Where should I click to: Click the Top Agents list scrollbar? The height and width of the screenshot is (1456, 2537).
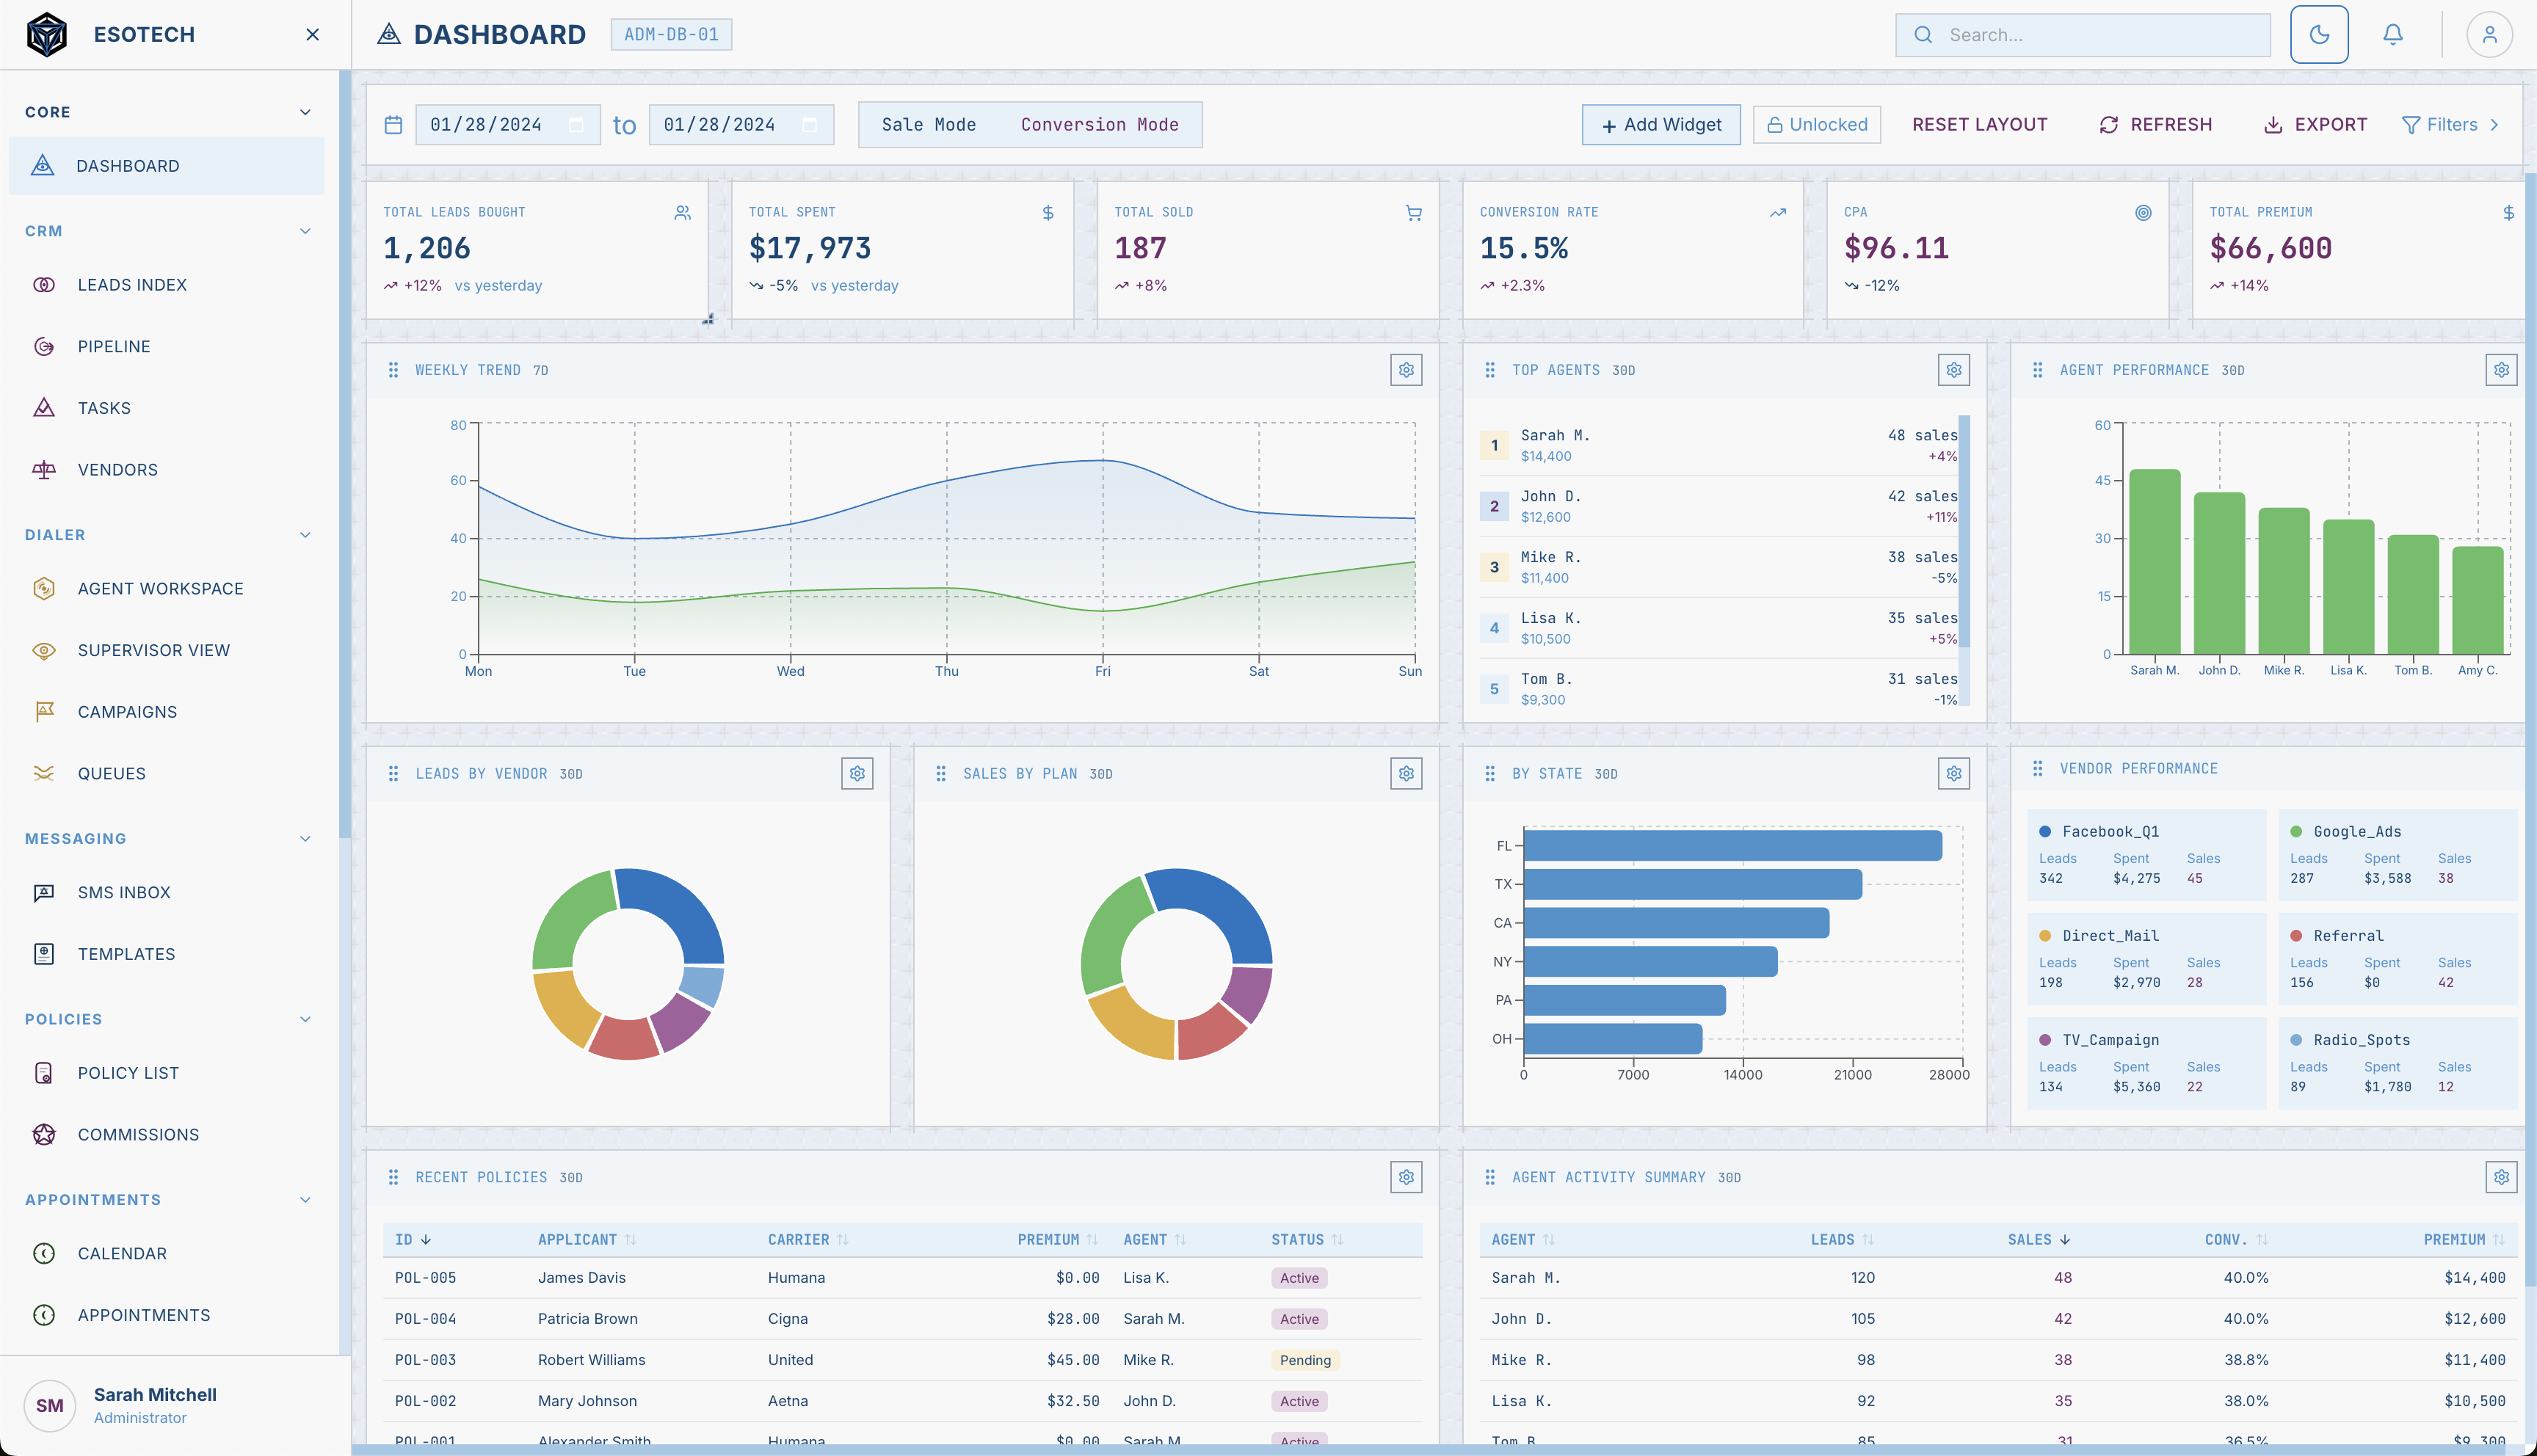(1964, 532)
